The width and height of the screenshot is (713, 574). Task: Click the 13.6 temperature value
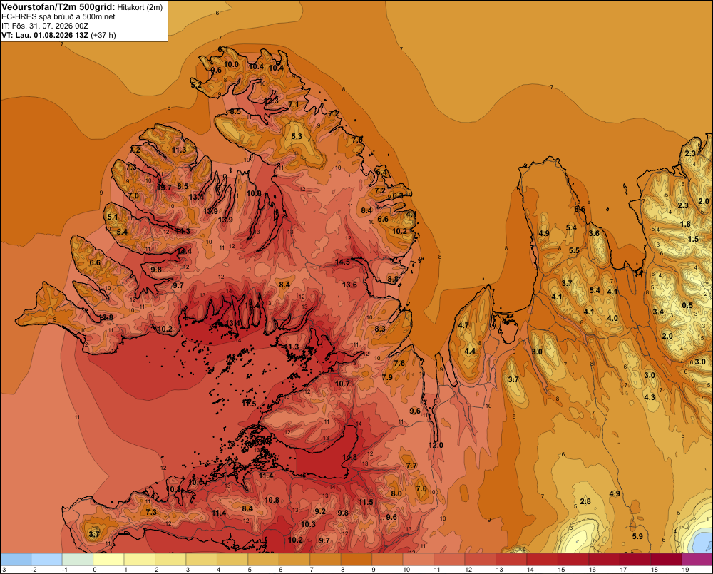[x=349, y=285]
